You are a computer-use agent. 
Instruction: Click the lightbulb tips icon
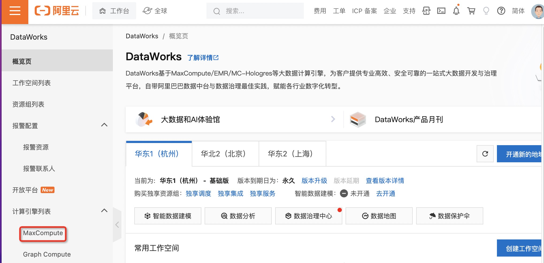click(486, 11)
